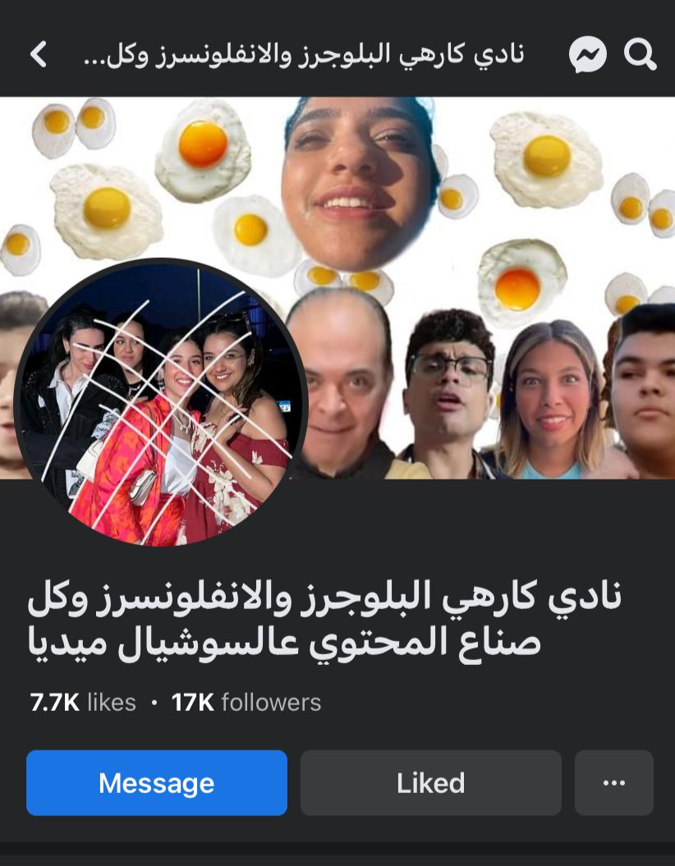Image resolution: width=675 pixels, height=866 pixels.
Task: Tap the double fried eggs at cover's top-left
Action: (x=73, y=126)
